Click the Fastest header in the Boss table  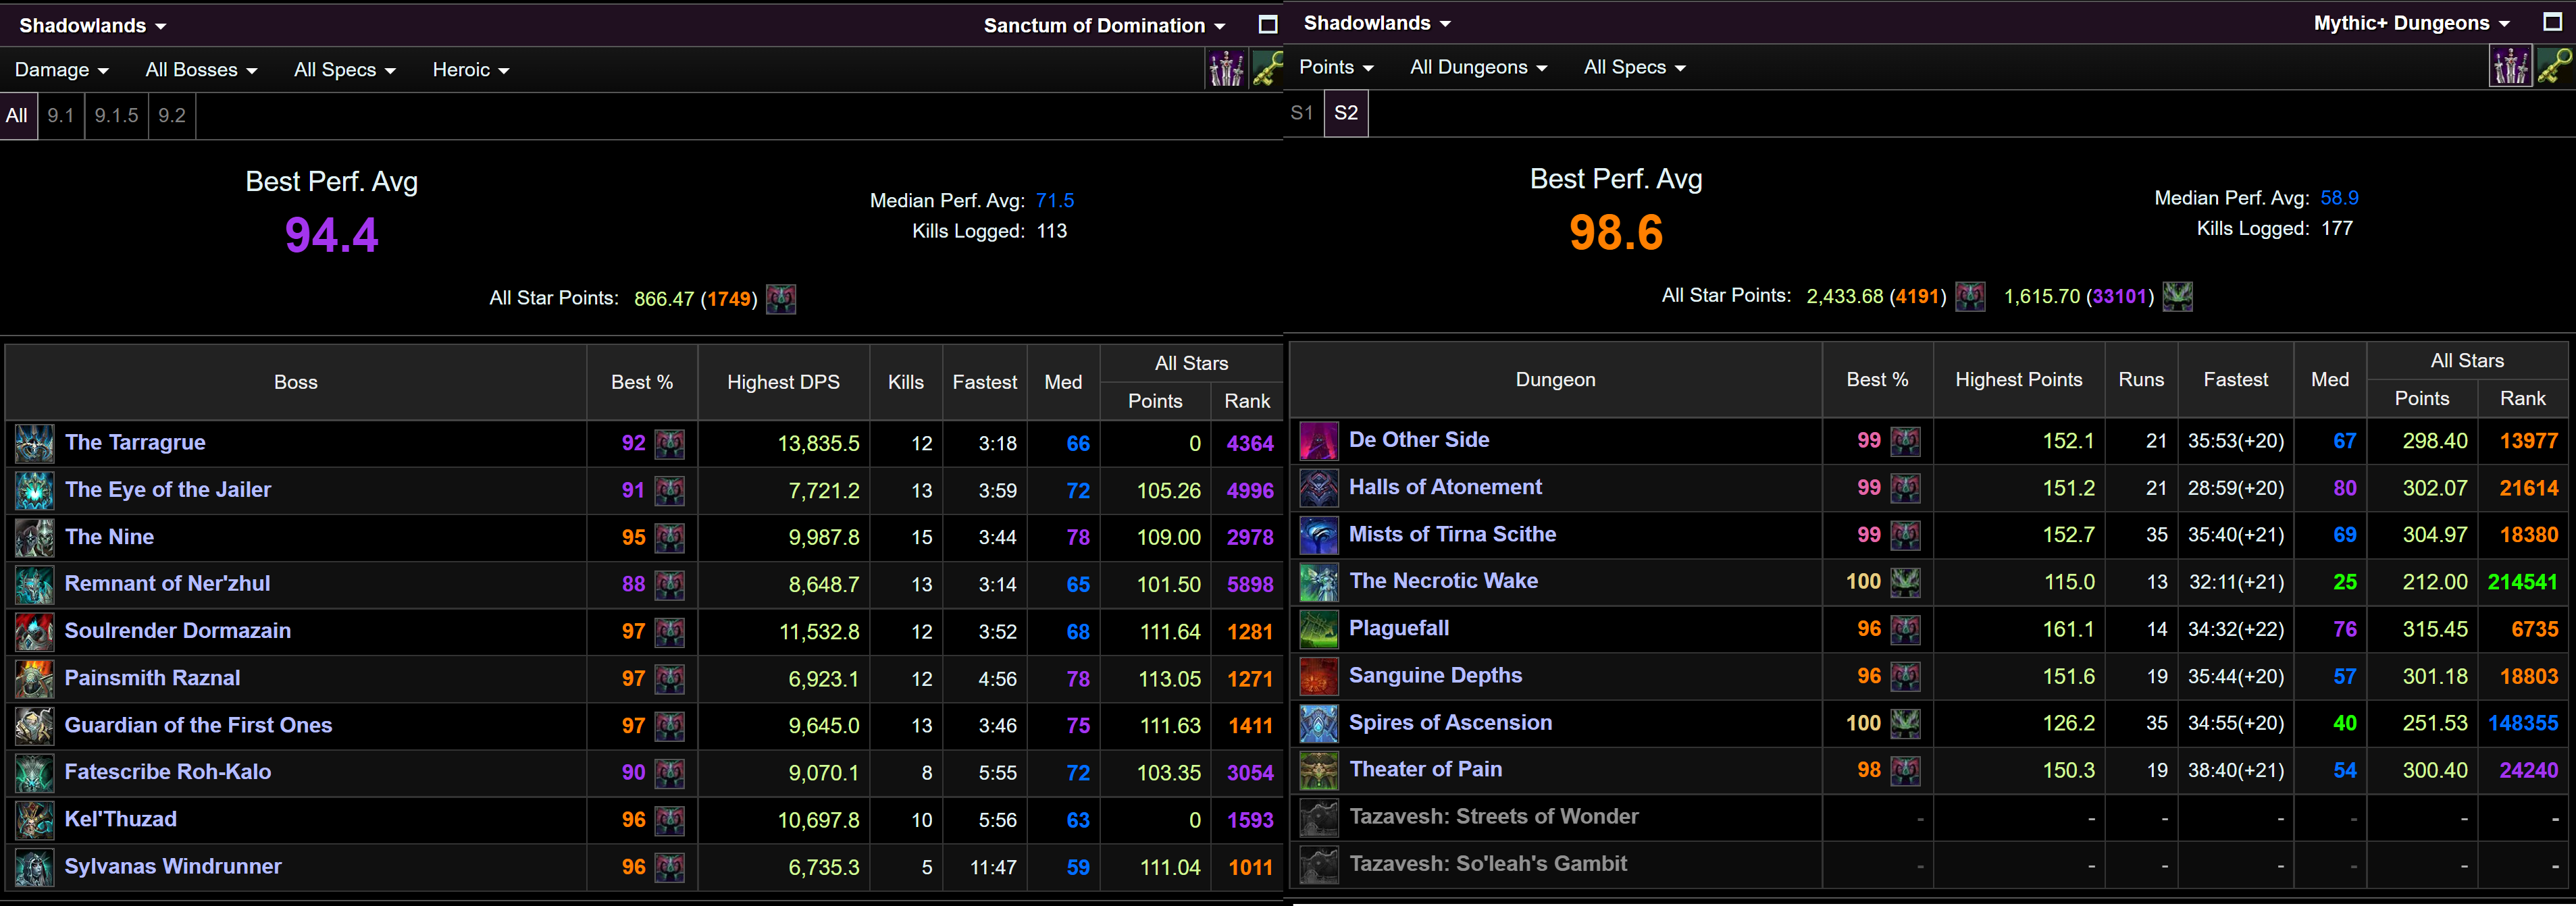985,382
